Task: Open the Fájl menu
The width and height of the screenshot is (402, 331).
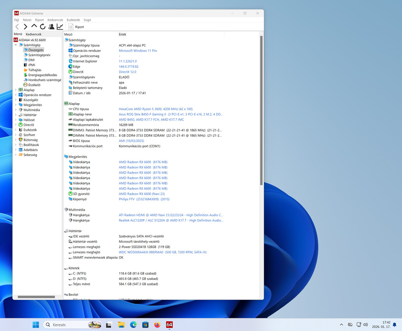Action: 17,20
